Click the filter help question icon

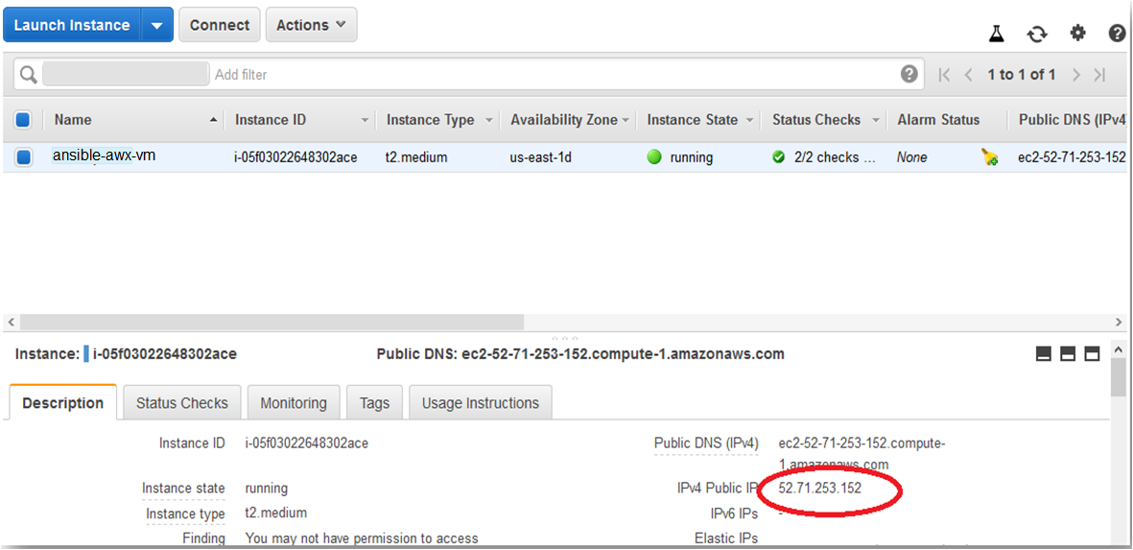[909, 74]
